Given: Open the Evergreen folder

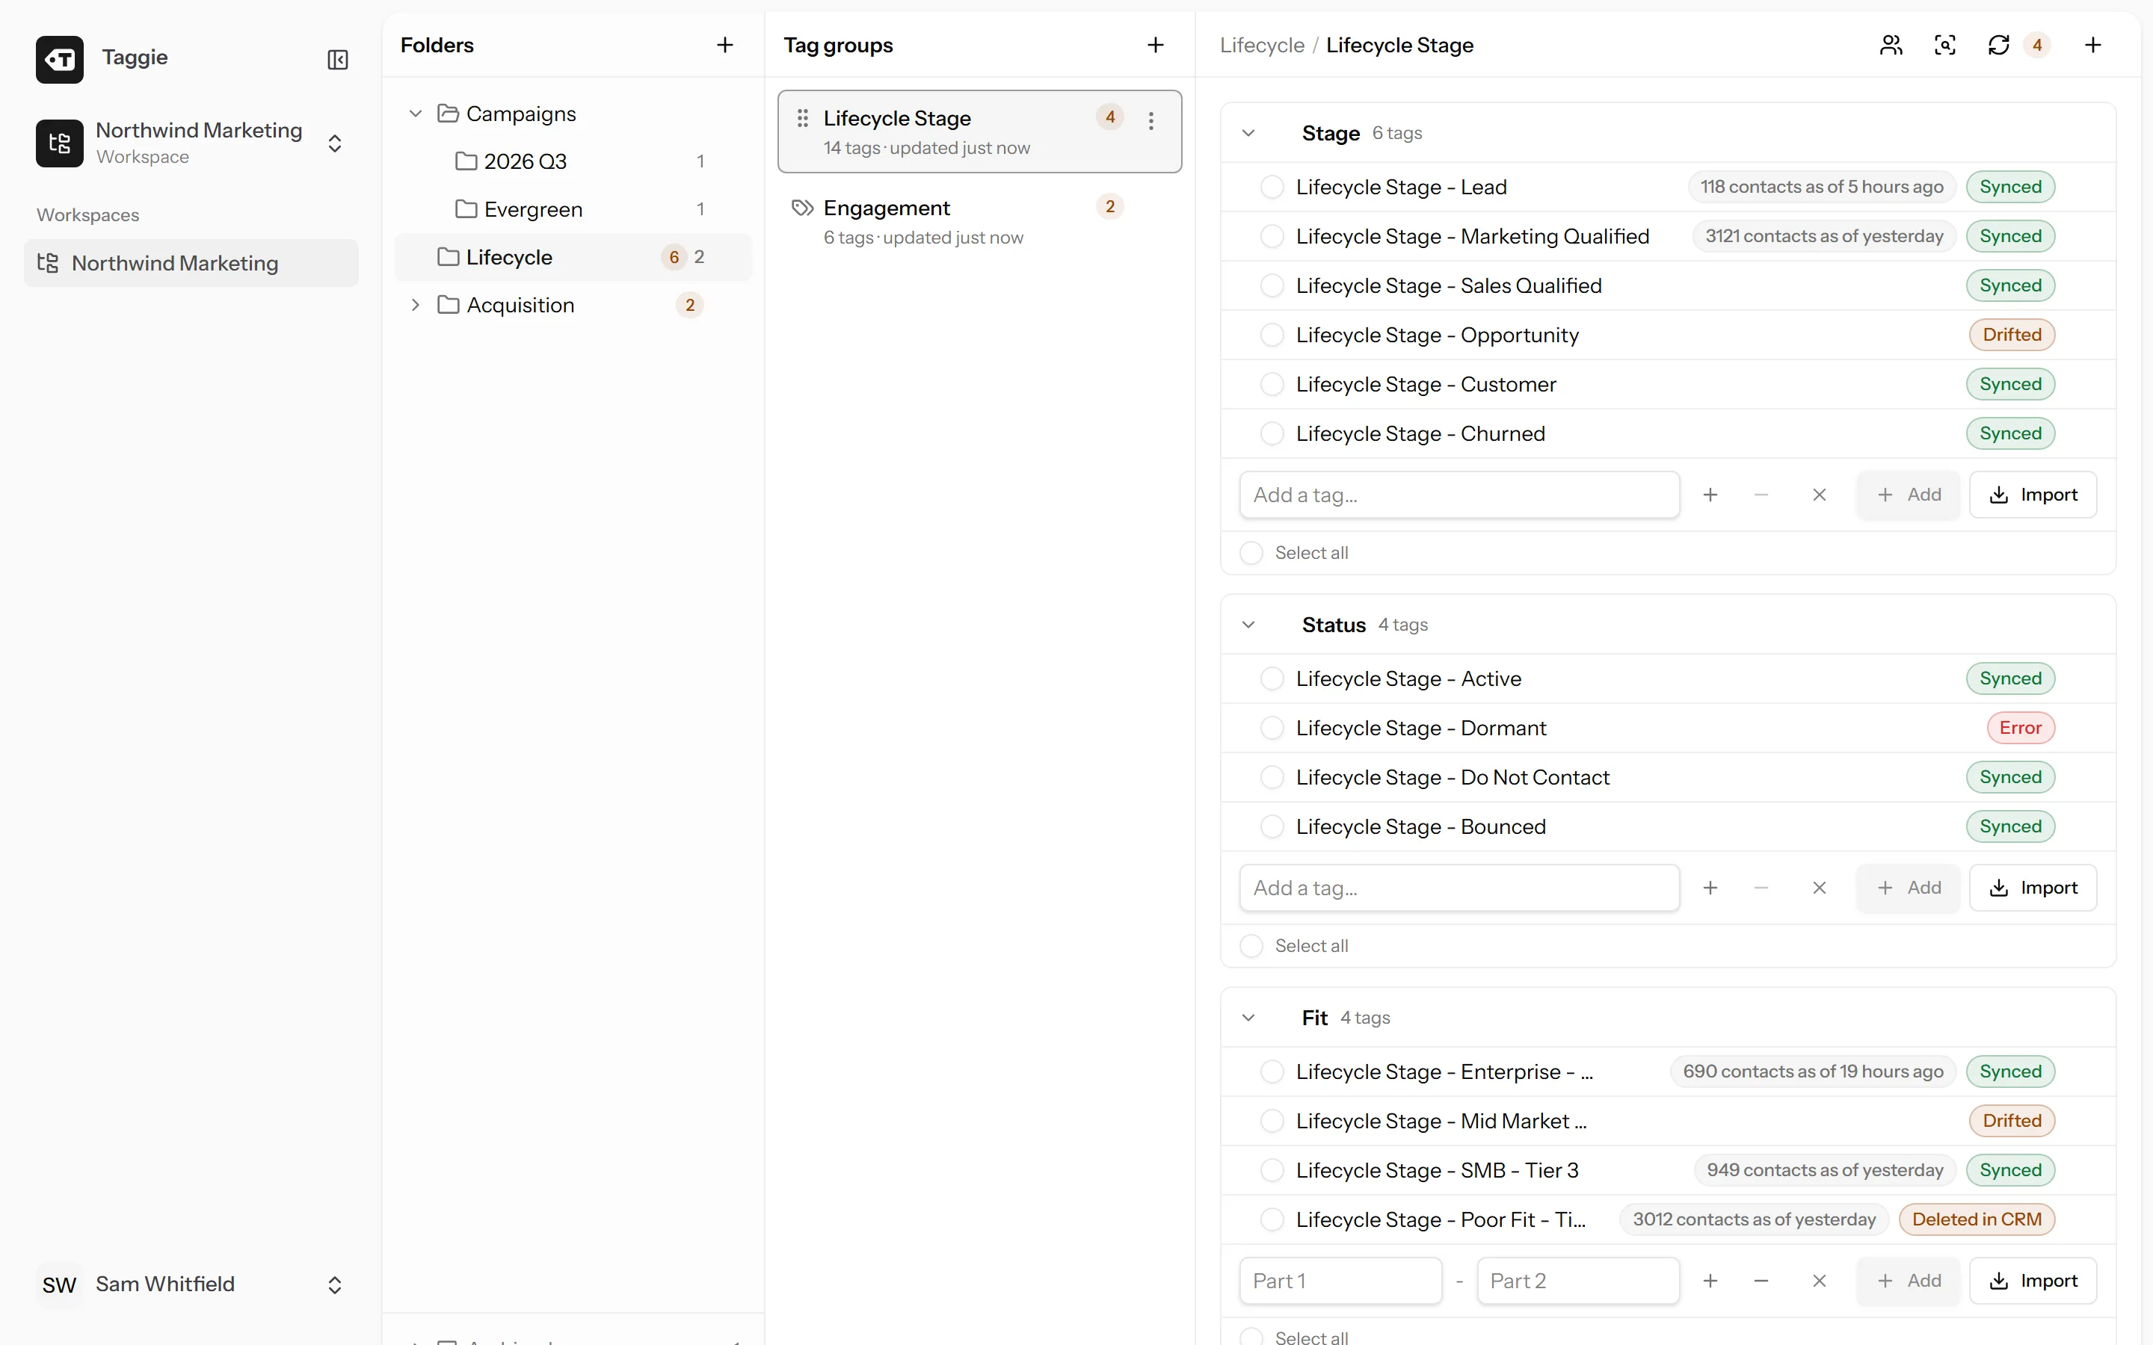Looking at the screenshot, I should 574,209.
